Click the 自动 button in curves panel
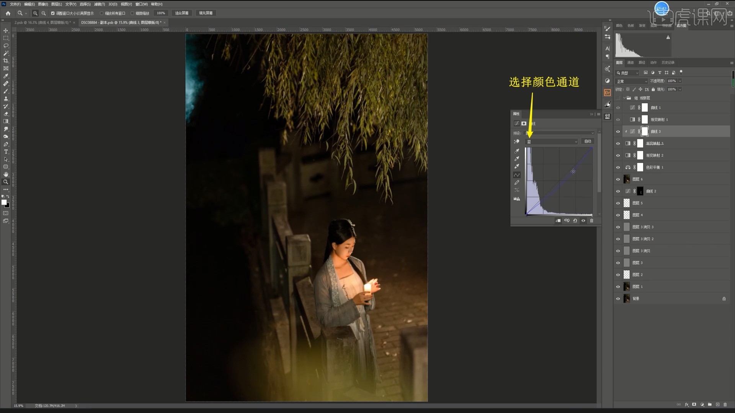This screenshot has width=735, height=413. tap(588, 141)
